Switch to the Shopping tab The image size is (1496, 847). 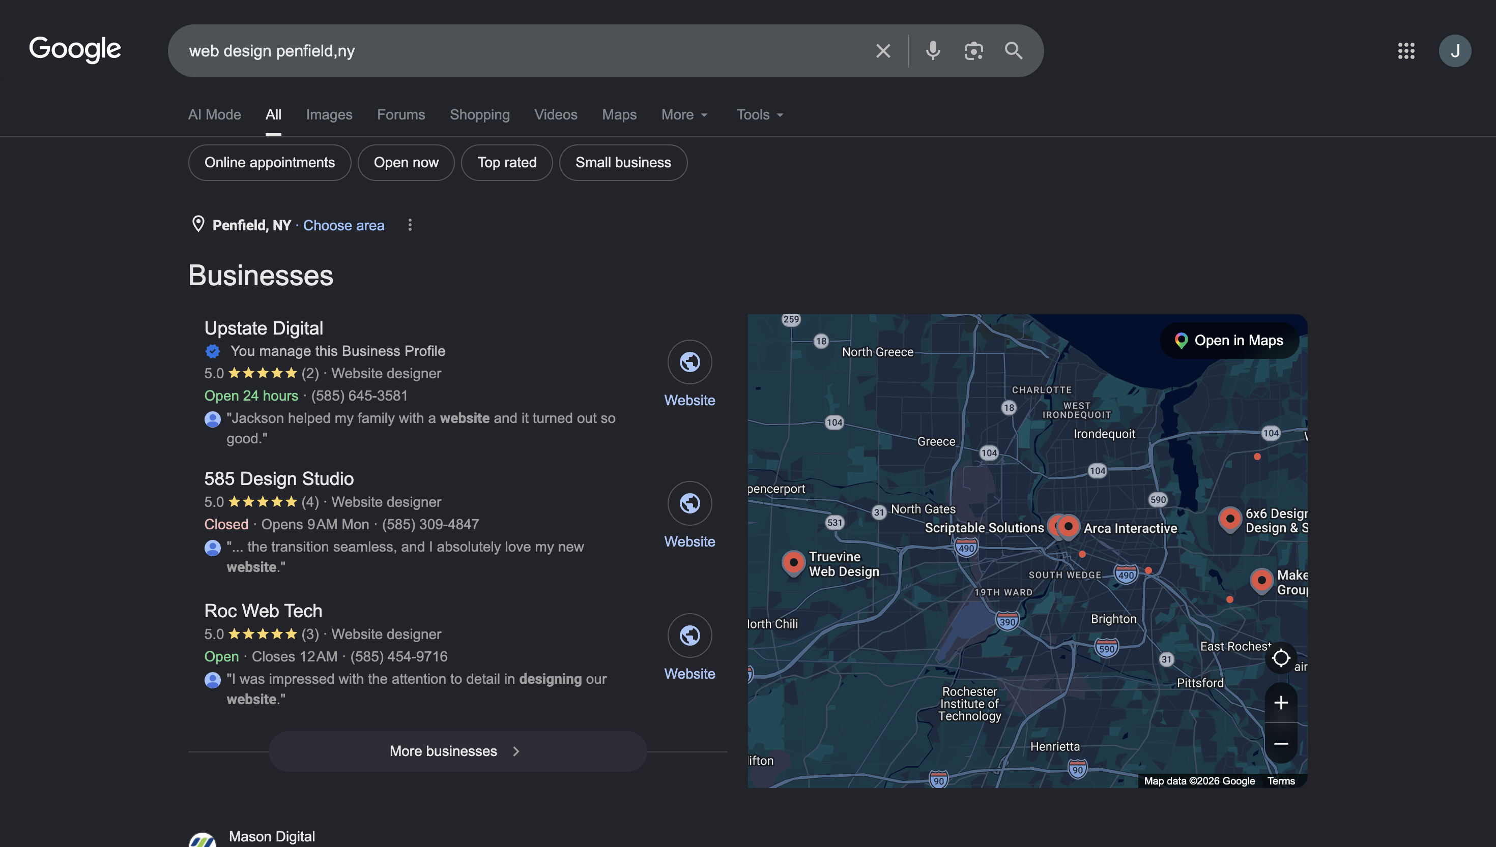(x=480, y=114)
